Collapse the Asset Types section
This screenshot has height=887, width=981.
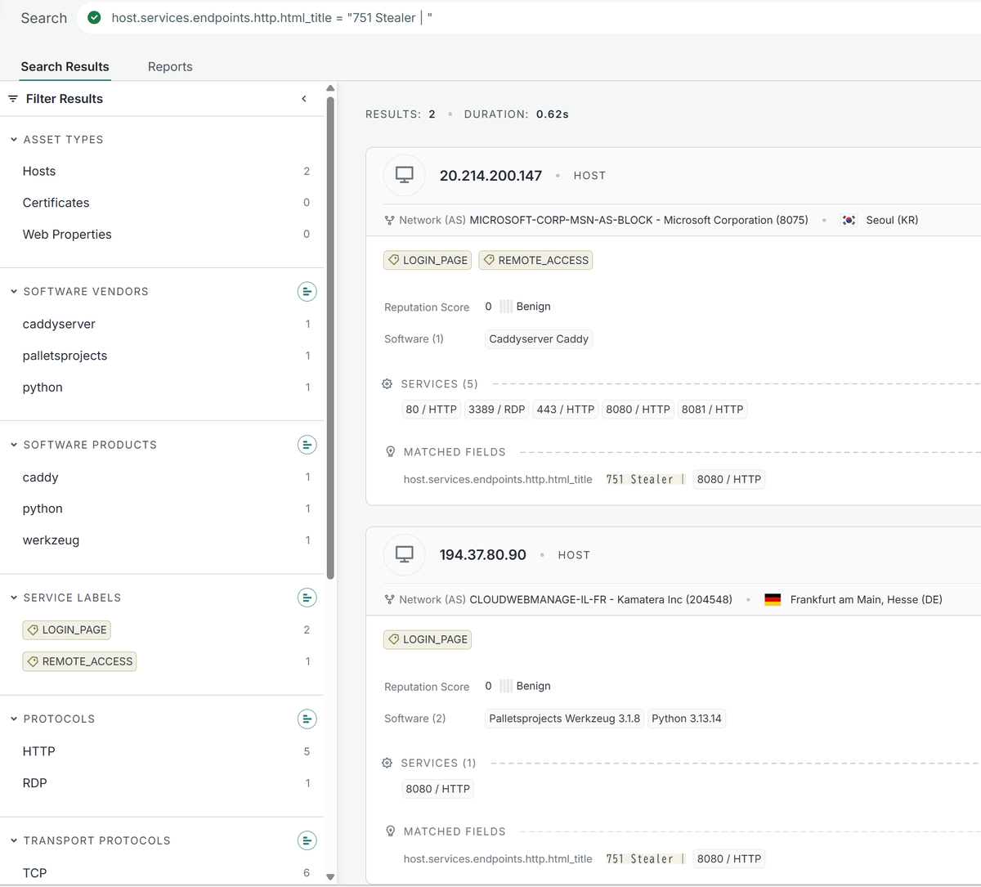click(14, 140)
